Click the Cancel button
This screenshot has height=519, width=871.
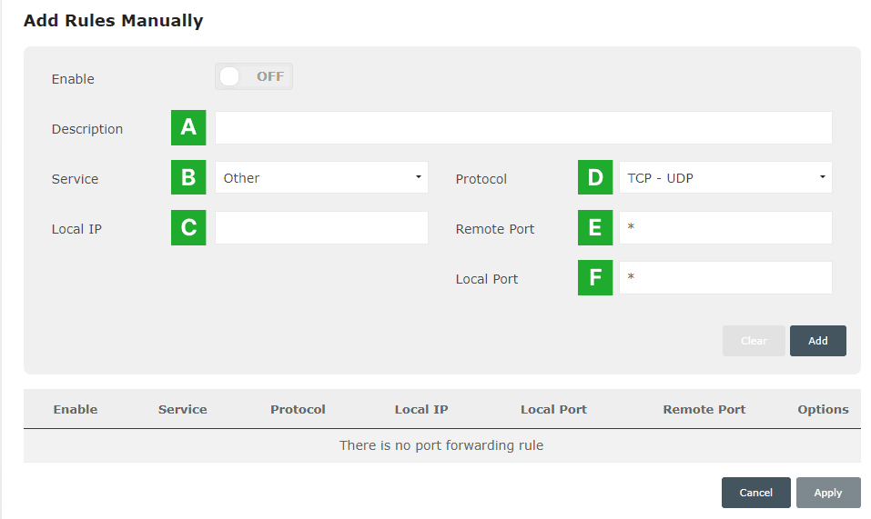pos(755,493)
